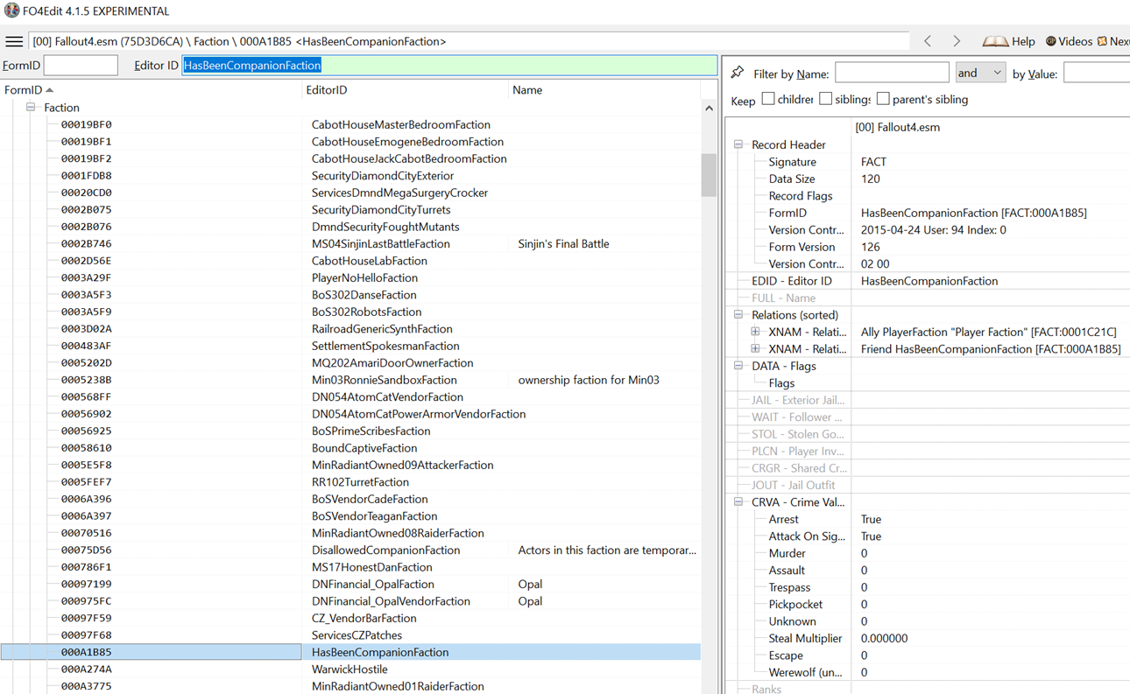
Task: Click the tree view vertical scrollbar thumb
Action: pyautogui.click(x=709, y=175)
